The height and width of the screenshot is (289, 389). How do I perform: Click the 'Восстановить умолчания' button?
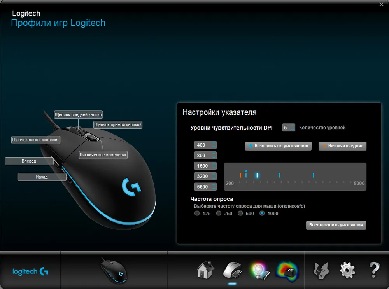coord(336,225)
